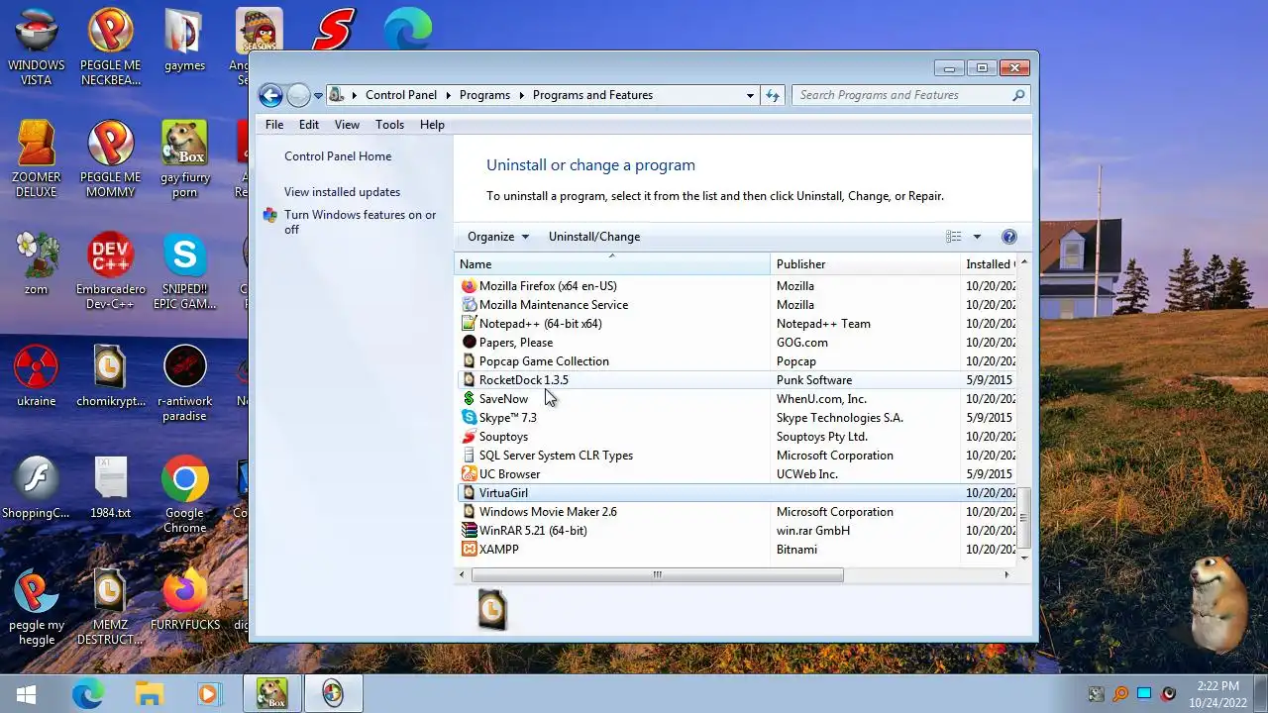This screenshot has width=1268, height=713.
Task: Expand the address bar history dropdown
Action: tap(750, 96)
